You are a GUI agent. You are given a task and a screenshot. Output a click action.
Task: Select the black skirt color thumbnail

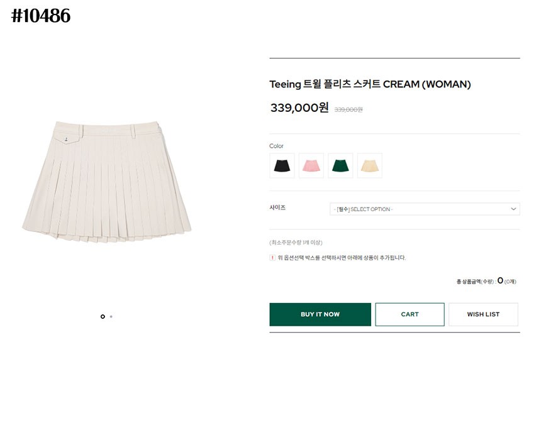pos(282,165)
